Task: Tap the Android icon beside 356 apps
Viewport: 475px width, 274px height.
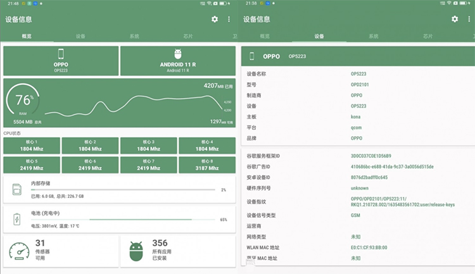Action: pos(136,251)
